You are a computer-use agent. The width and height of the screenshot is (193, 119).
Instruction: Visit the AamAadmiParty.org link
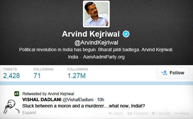(x=104, y=57)
